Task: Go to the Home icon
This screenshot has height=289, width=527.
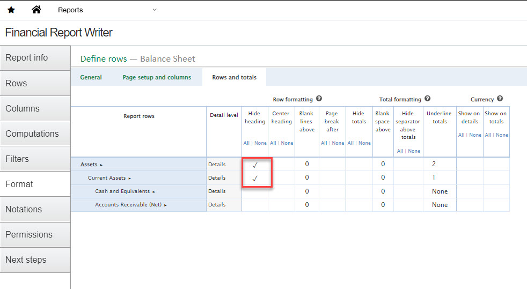Action: tap(36, 10)
